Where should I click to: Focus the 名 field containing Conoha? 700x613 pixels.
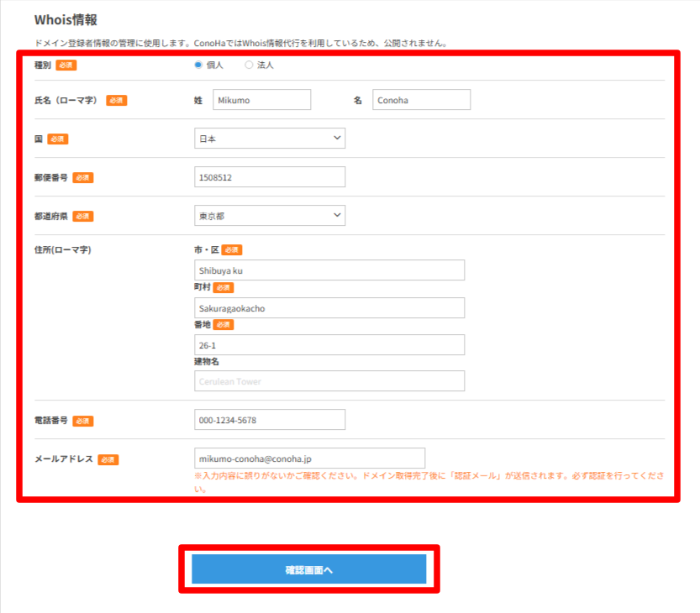[421, 100]
